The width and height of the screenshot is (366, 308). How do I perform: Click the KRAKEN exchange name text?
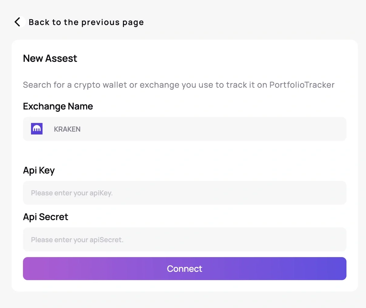tap(67, 129)
